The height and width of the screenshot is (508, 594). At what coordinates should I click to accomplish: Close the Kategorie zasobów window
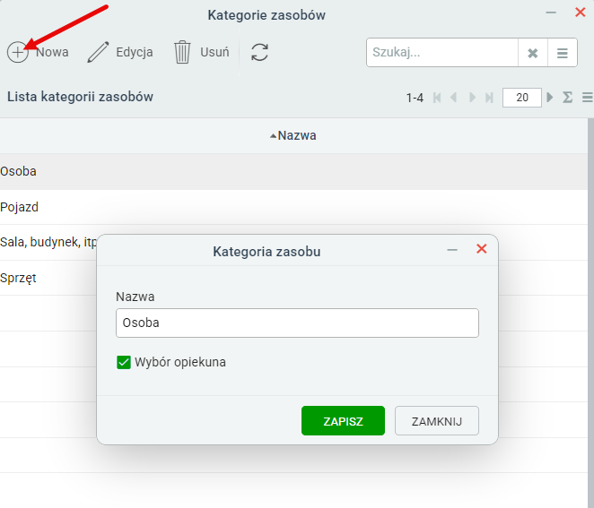pyautogui.click(x=580, y=13)
